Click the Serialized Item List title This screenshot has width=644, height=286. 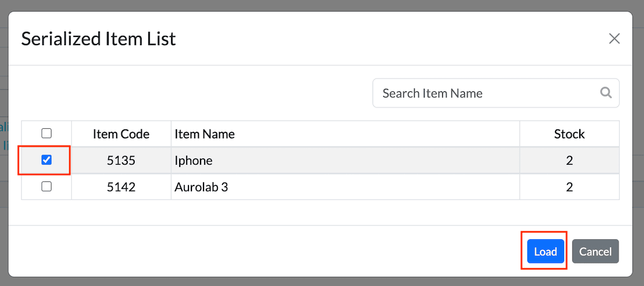pos(98,39)
